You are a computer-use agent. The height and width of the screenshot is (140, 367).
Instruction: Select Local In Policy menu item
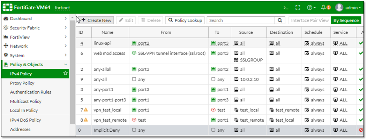(24, 110)
